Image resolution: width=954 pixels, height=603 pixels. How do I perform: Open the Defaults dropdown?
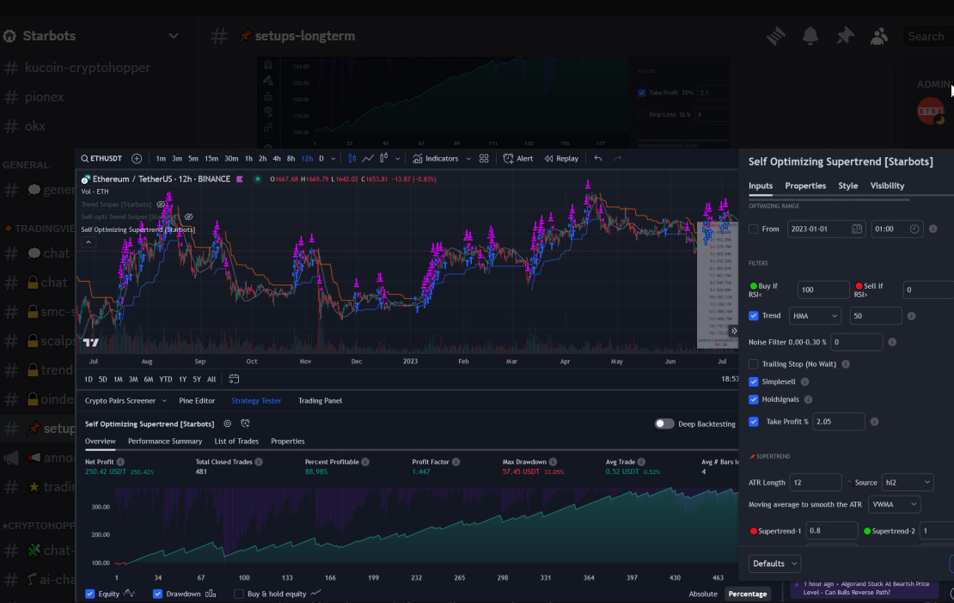[774, 563]
